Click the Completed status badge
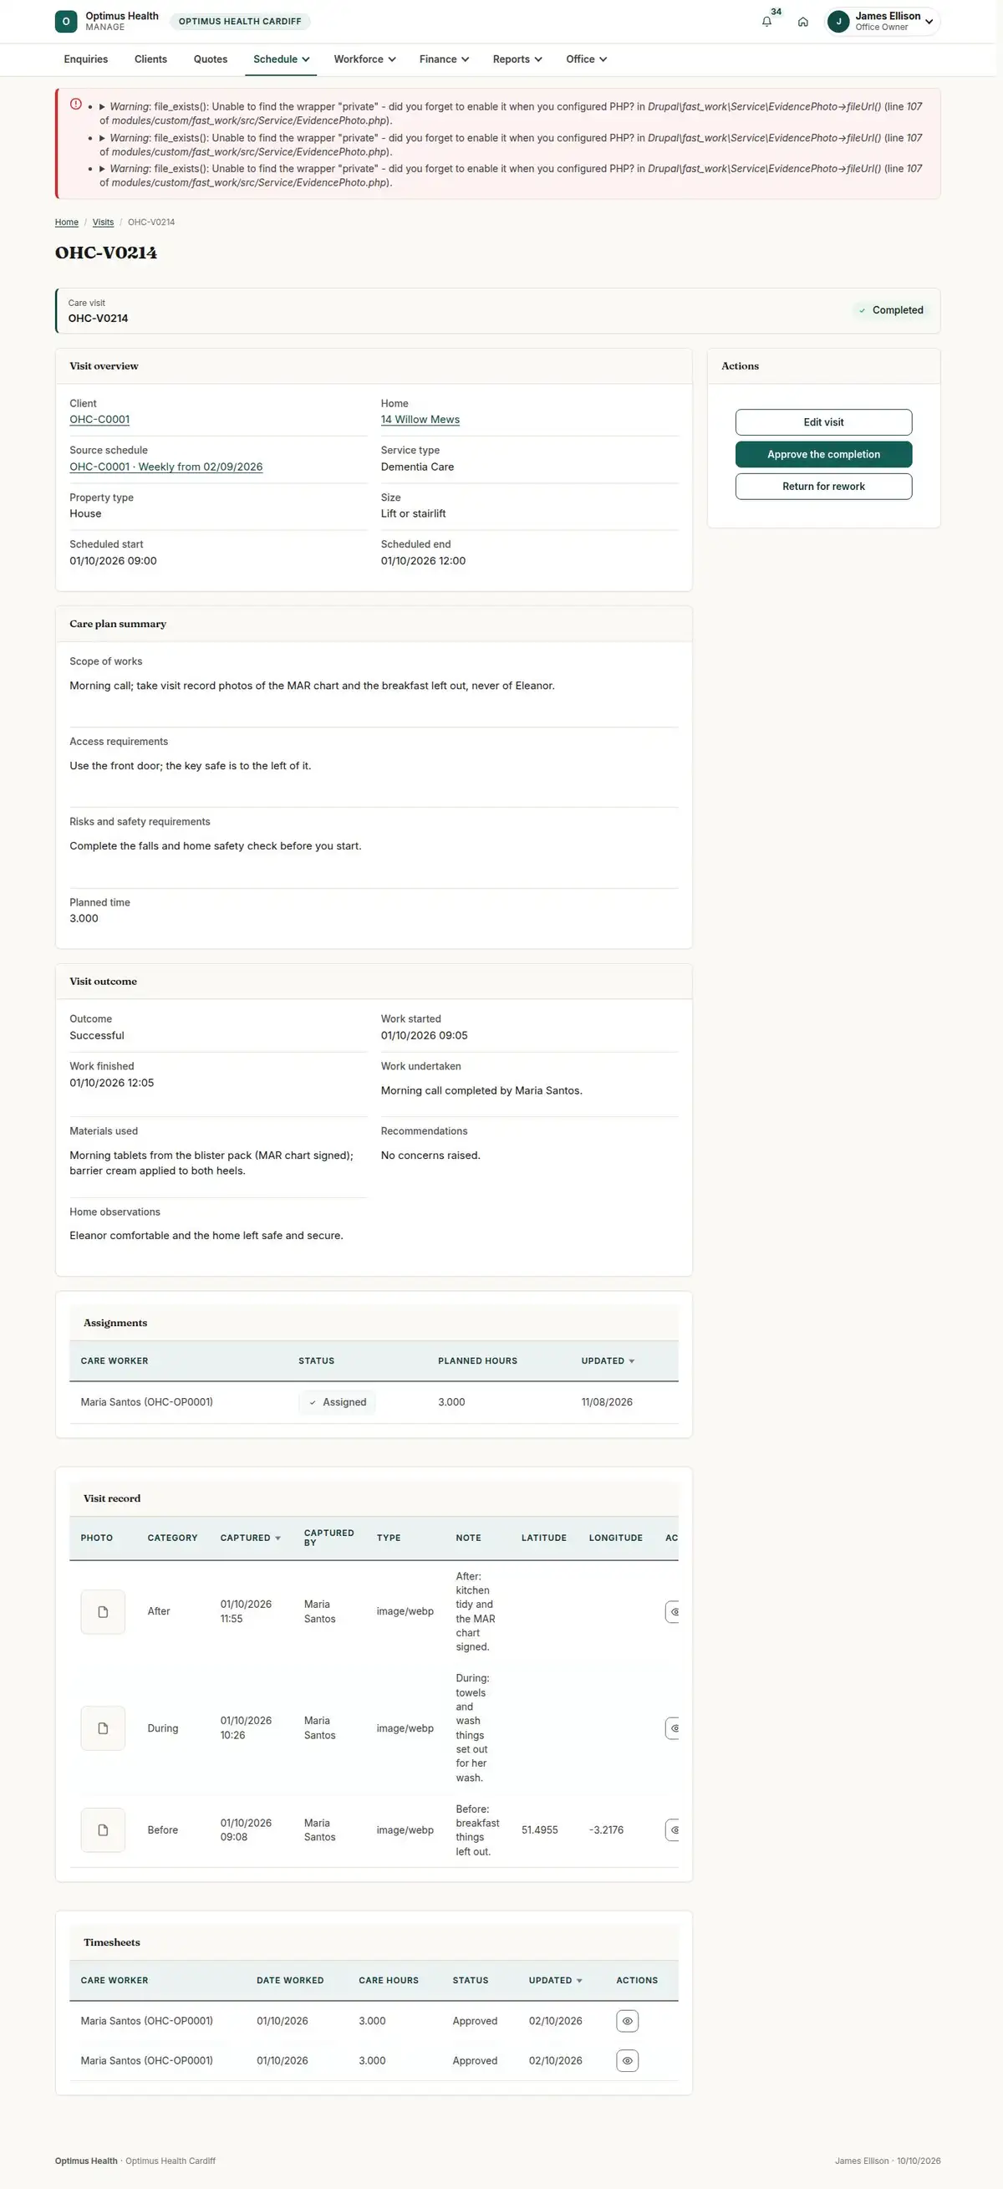Viewport: 1003px width, 2189px height. point(891,311)
